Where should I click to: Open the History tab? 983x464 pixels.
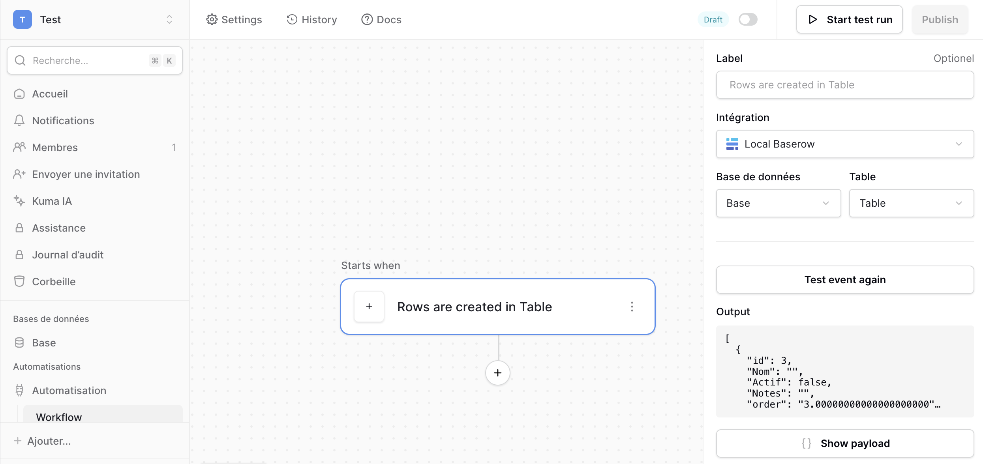coord(312,20)
